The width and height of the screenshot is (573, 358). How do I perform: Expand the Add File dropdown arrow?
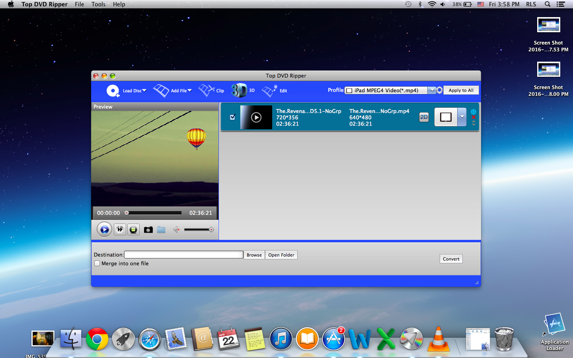click(x=190, y=90)
